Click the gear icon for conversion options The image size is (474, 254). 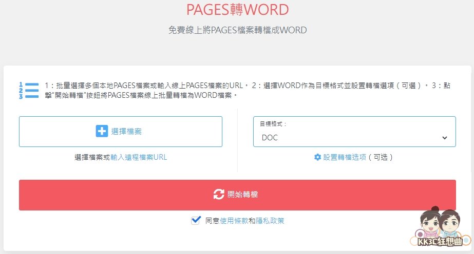click(317, 157)
